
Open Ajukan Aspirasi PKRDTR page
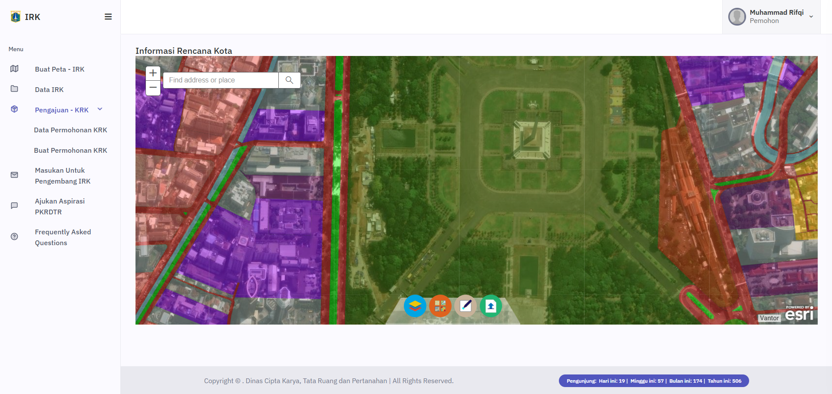[x=59, y=207]
